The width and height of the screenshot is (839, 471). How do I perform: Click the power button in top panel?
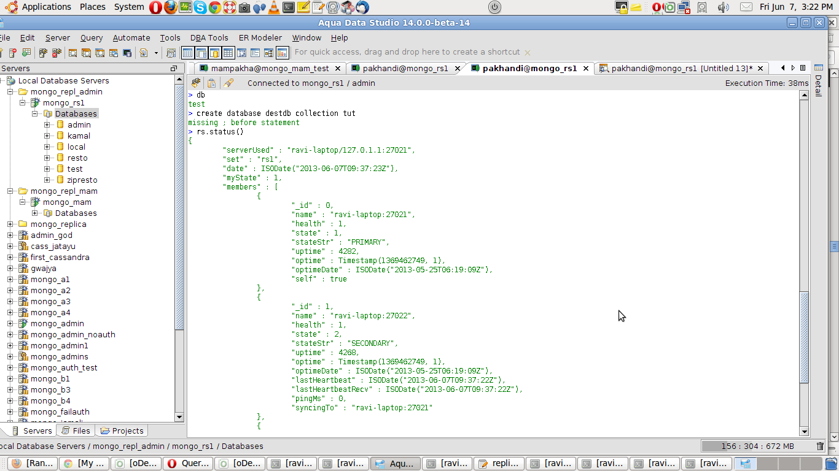(x=494, y=7)
